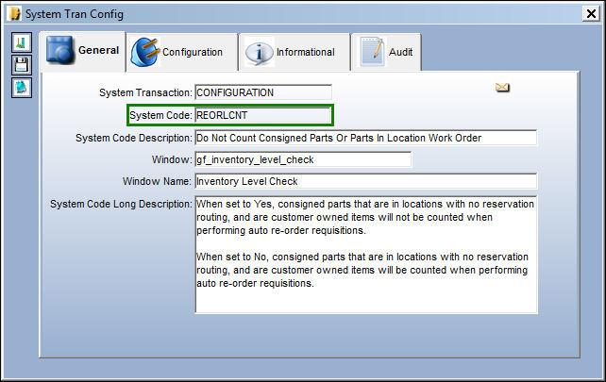Image resolution: width=606 pixels, height=382 pixels.
Task: Open the Audit tab
Action: [x=386, y=52]
